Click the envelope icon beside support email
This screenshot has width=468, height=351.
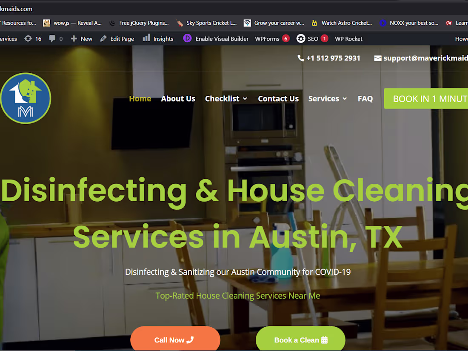[x=378, y=58]
